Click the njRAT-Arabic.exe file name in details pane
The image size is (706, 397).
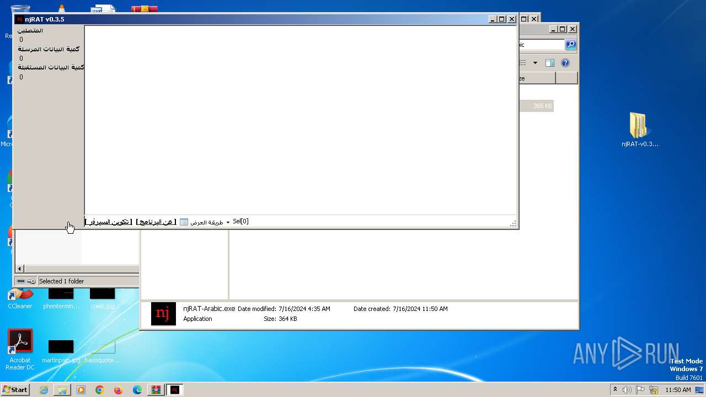click(209, 309)
